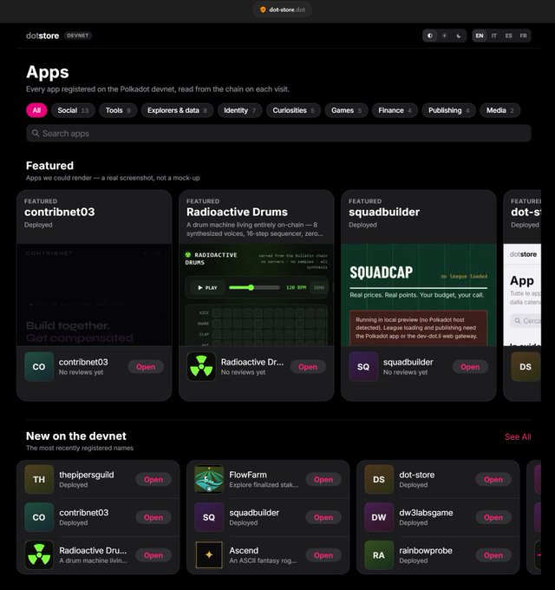This screenshot has width=555, height=590.
Task: Click the DW icon for dw3labsgame
Action: coord(379,517)
